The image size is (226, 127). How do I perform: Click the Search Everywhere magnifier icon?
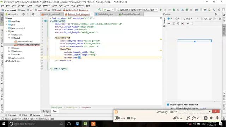pos(219,10)
